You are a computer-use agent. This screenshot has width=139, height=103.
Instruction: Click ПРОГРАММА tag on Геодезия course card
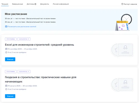11,72
